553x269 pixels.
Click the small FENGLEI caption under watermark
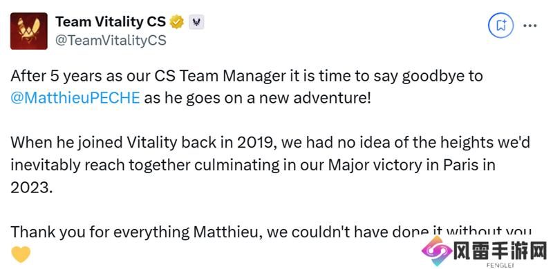499,265
